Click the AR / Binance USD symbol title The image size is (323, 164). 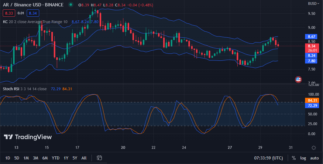point(33,5)
